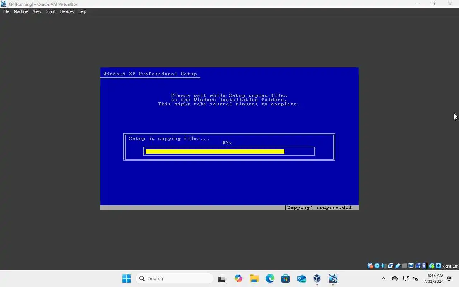Open the Devices menu
459x287 pixels.
pyautogui.click(x=67, y=11)
